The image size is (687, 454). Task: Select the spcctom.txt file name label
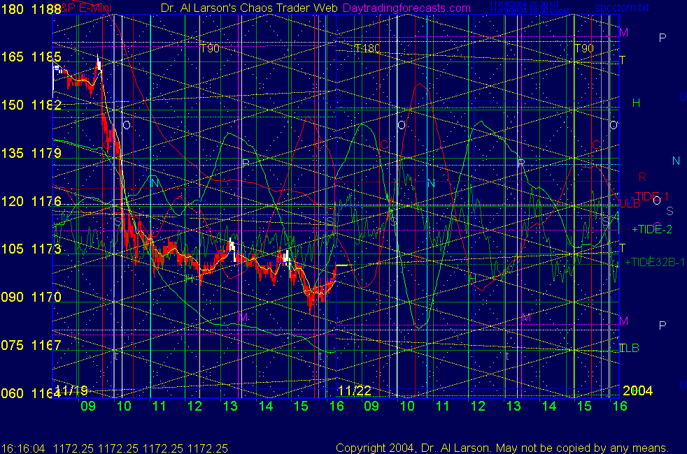click(x=622, y=8)
